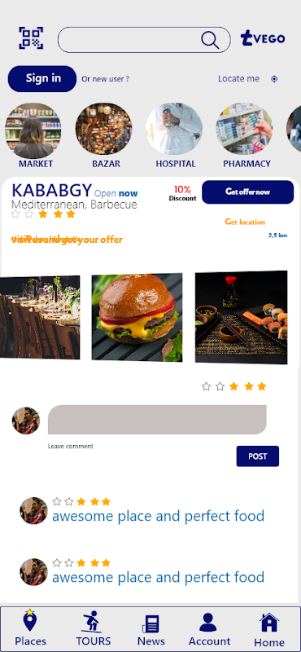Set last star in rating above comment box
Image resolution: width=301 pixels, height=652 pixels.
(262, 386)
